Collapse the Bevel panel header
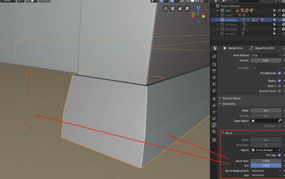Viewport: 285px width, 179px height. pyautogui.click(x=229, y=133)
